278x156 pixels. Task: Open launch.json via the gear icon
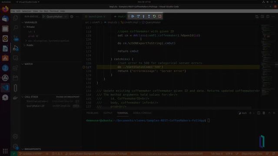[72, 16]
